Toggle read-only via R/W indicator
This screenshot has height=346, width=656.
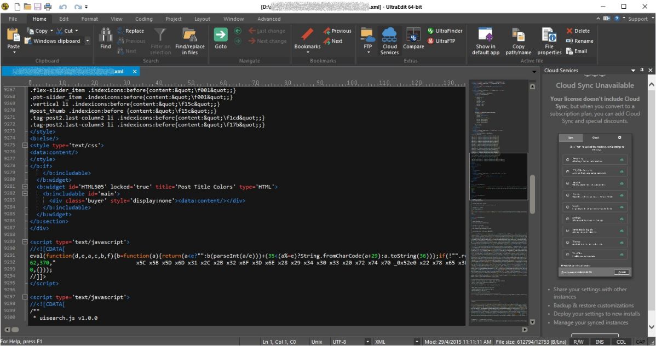click(579, 341)
